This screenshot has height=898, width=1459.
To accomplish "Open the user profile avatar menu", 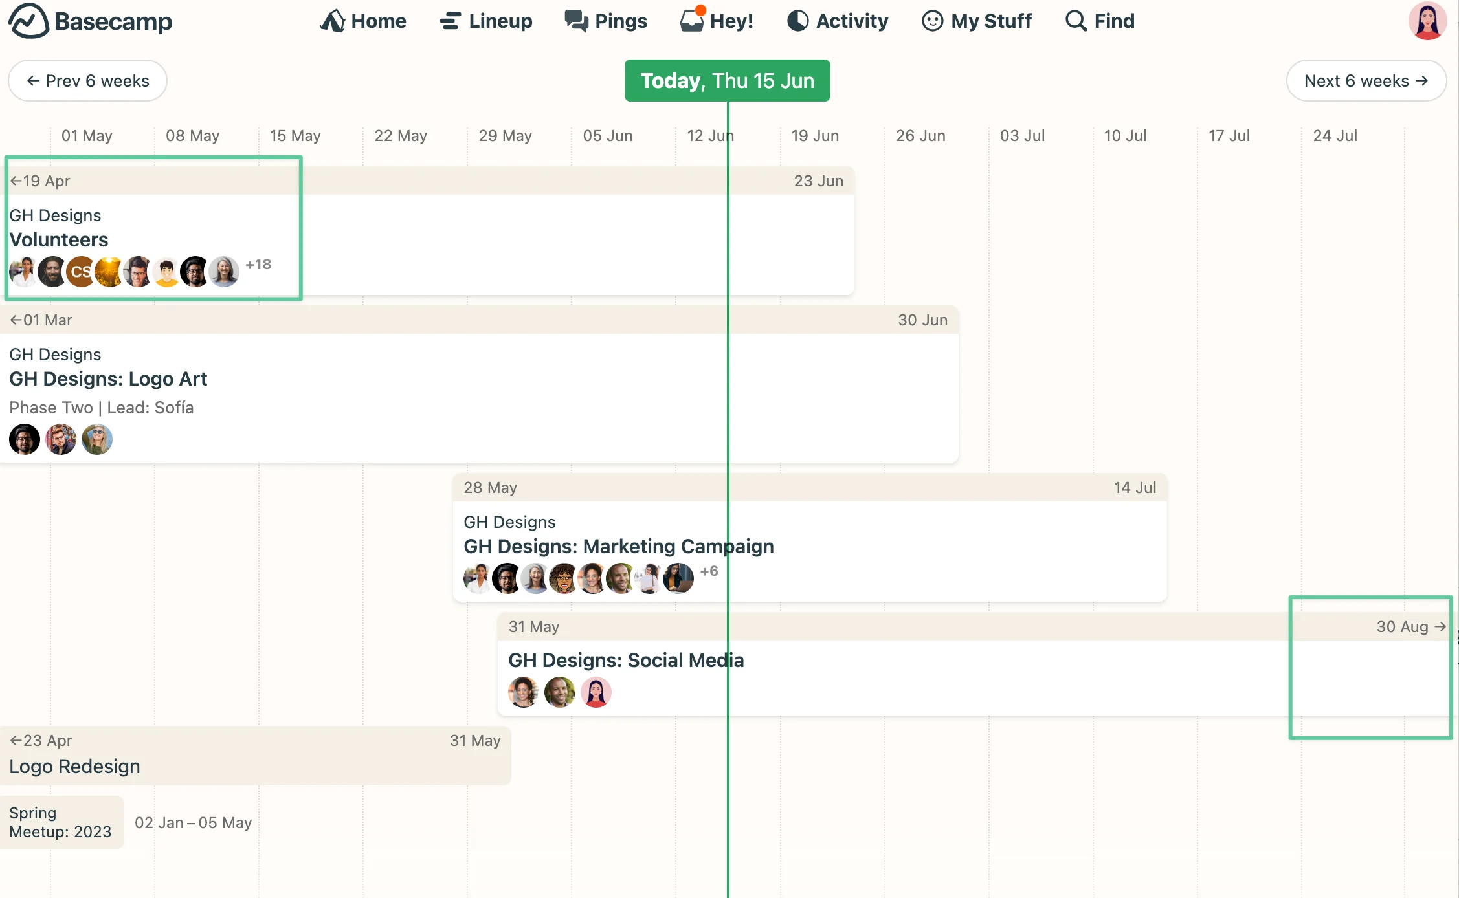I will tap(1427, 21).
